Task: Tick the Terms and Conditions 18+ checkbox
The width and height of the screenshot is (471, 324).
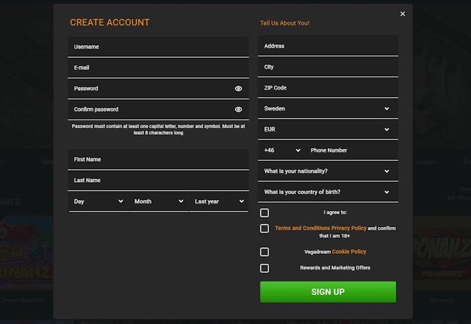Action: pos(264,228)
